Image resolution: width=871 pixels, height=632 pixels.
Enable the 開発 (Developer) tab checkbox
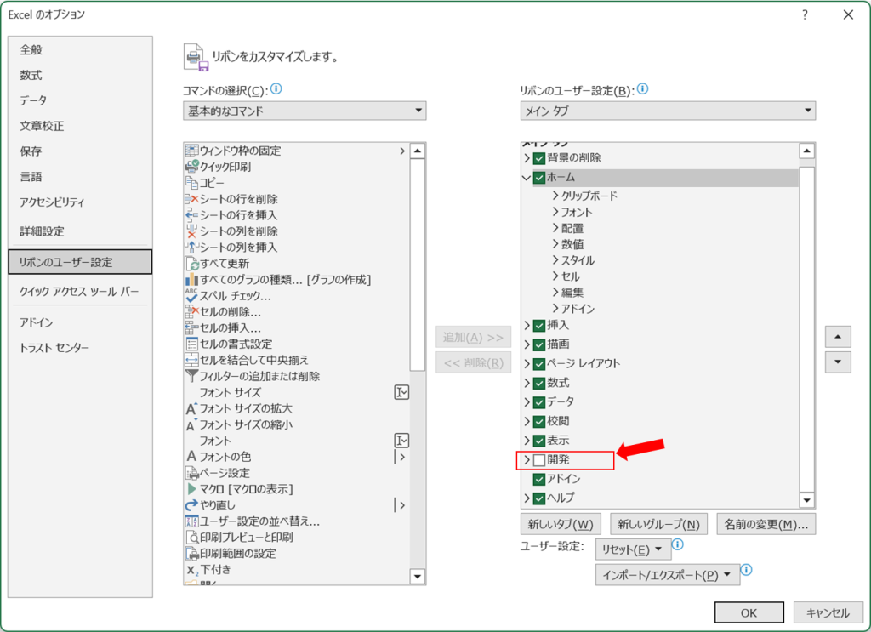538,460
